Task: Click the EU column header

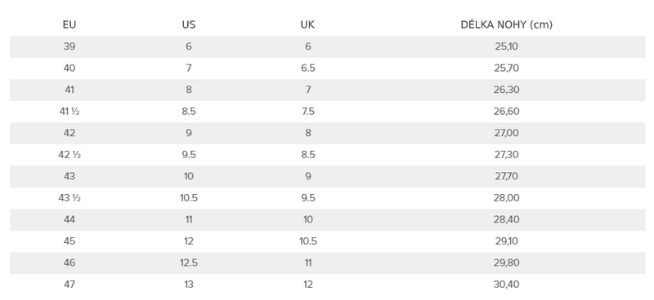Action: tap(69, 25)
